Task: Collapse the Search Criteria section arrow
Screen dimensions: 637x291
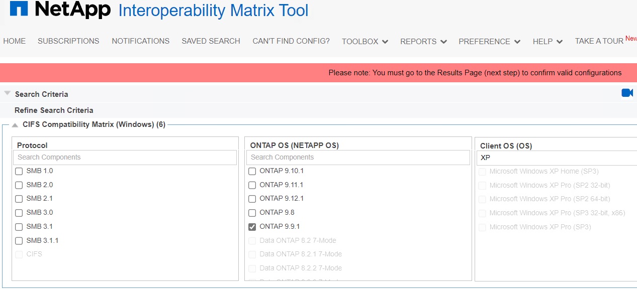Action: click(x=7, y=93)
